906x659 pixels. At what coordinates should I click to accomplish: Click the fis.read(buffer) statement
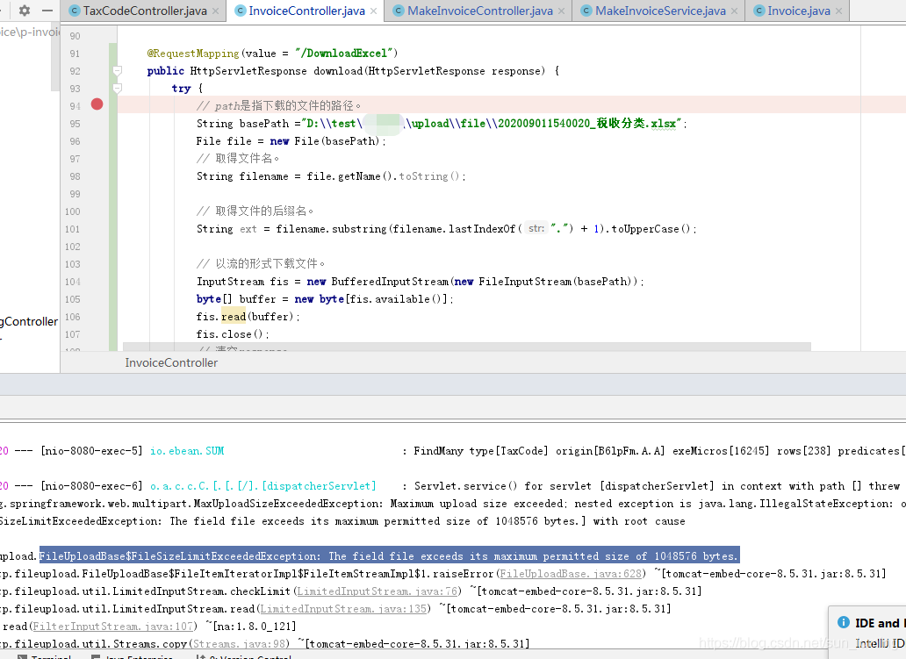point(248,317)
